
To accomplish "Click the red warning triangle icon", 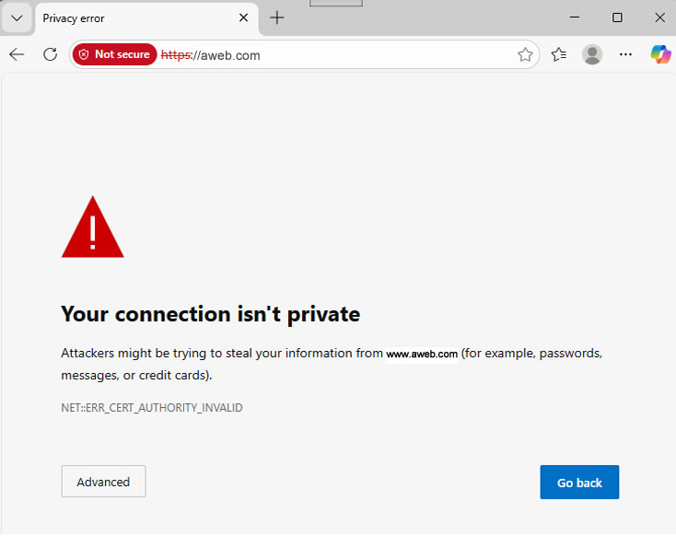I will pos(92,227).
